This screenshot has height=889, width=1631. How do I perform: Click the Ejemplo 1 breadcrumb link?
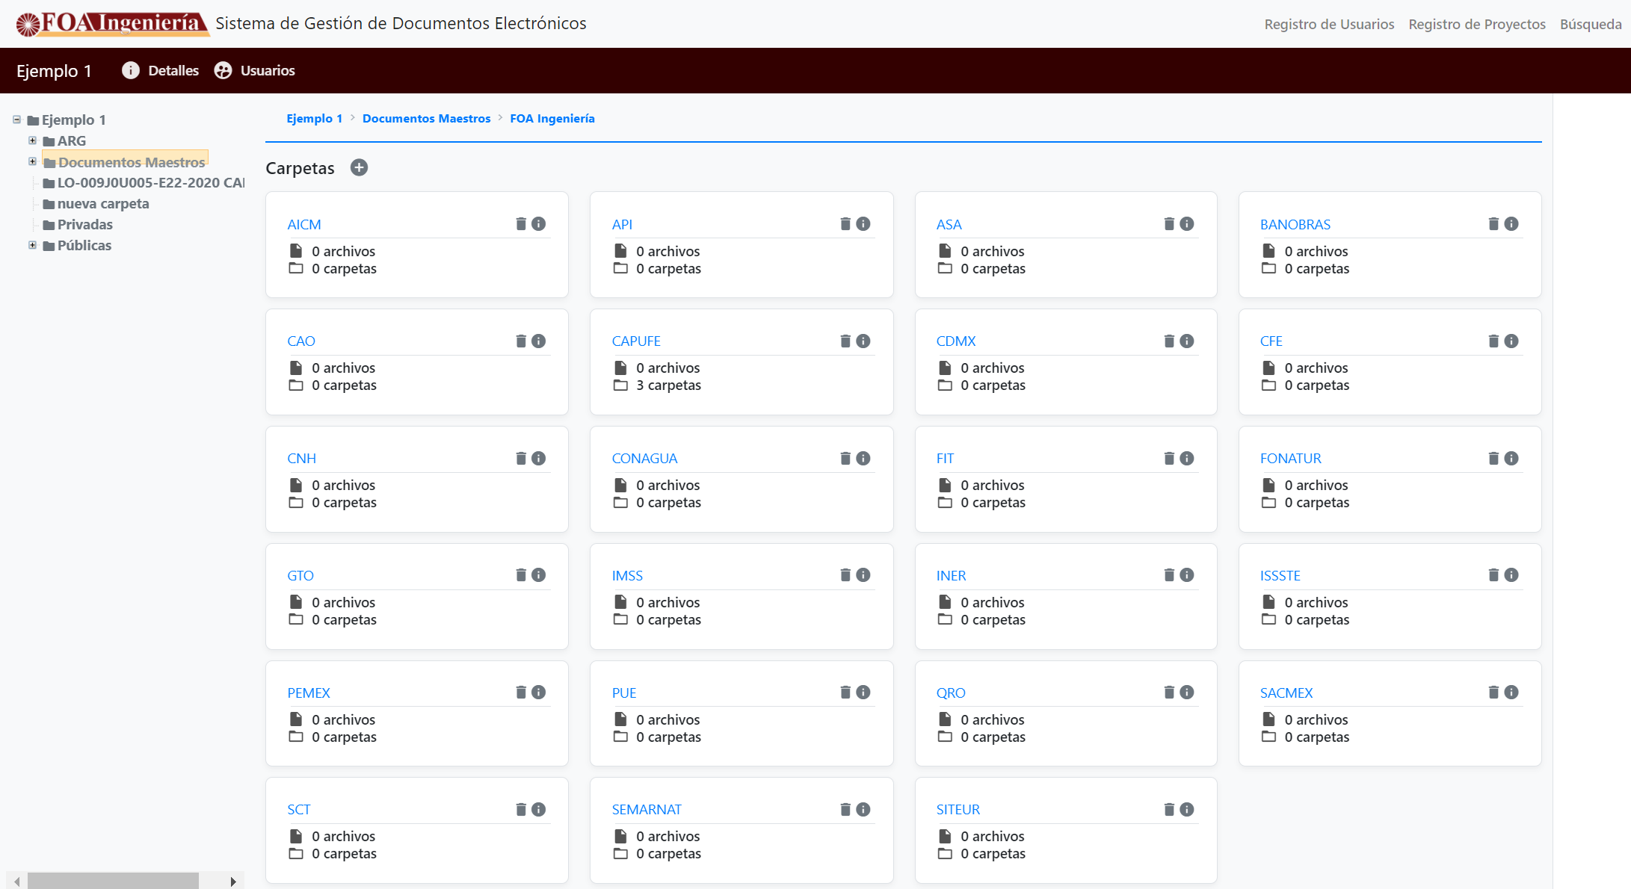coord(315,119)
